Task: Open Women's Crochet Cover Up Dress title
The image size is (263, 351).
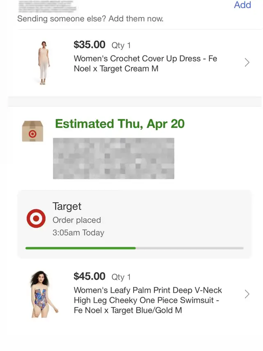Action: click(145, 64)
